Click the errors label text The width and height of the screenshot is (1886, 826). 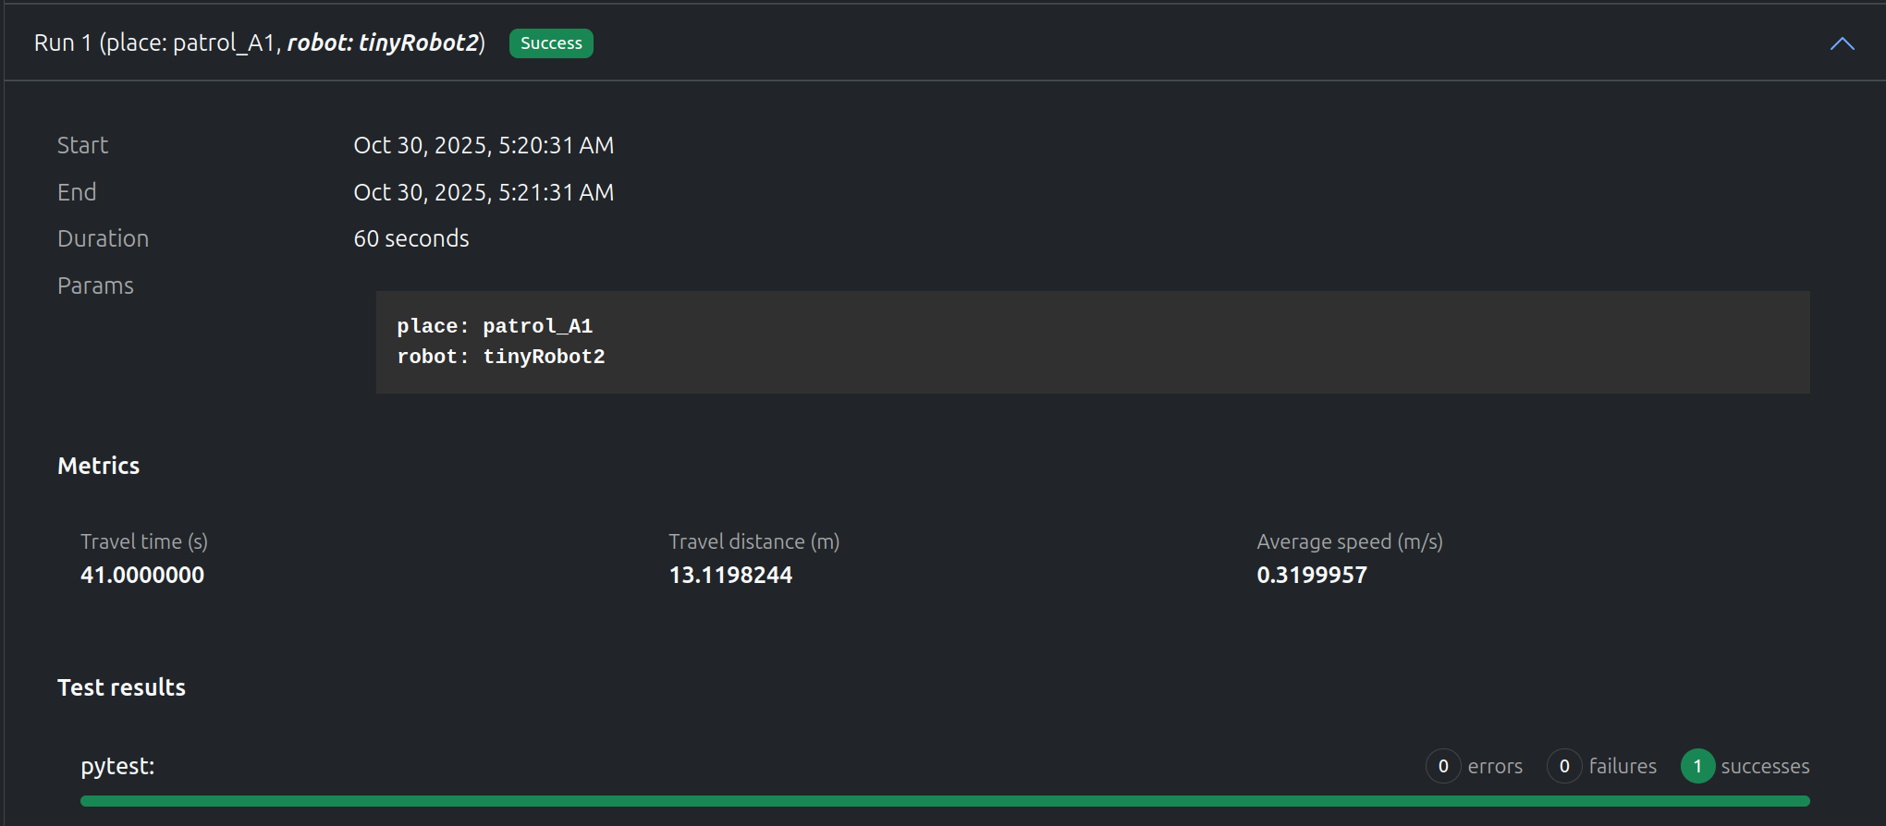click(x=1495, y=766)
